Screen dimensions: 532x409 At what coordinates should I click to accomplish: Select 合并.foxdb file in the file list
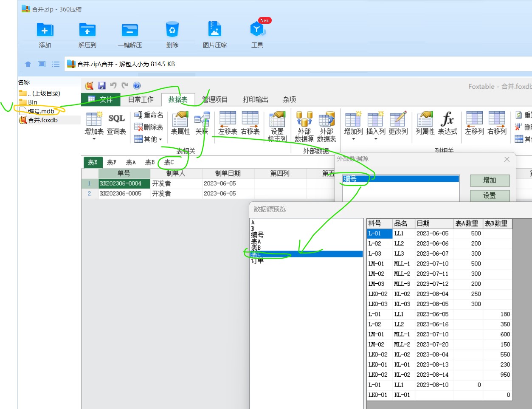click(x=42, y=120)
